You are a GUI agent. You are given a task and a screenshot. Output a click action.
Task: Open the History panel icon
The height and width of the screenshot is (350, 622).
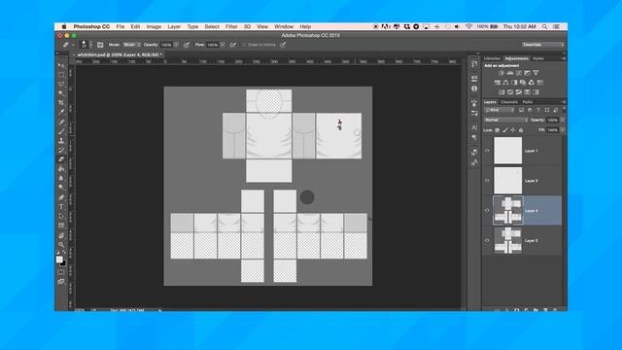pos(474,64)
